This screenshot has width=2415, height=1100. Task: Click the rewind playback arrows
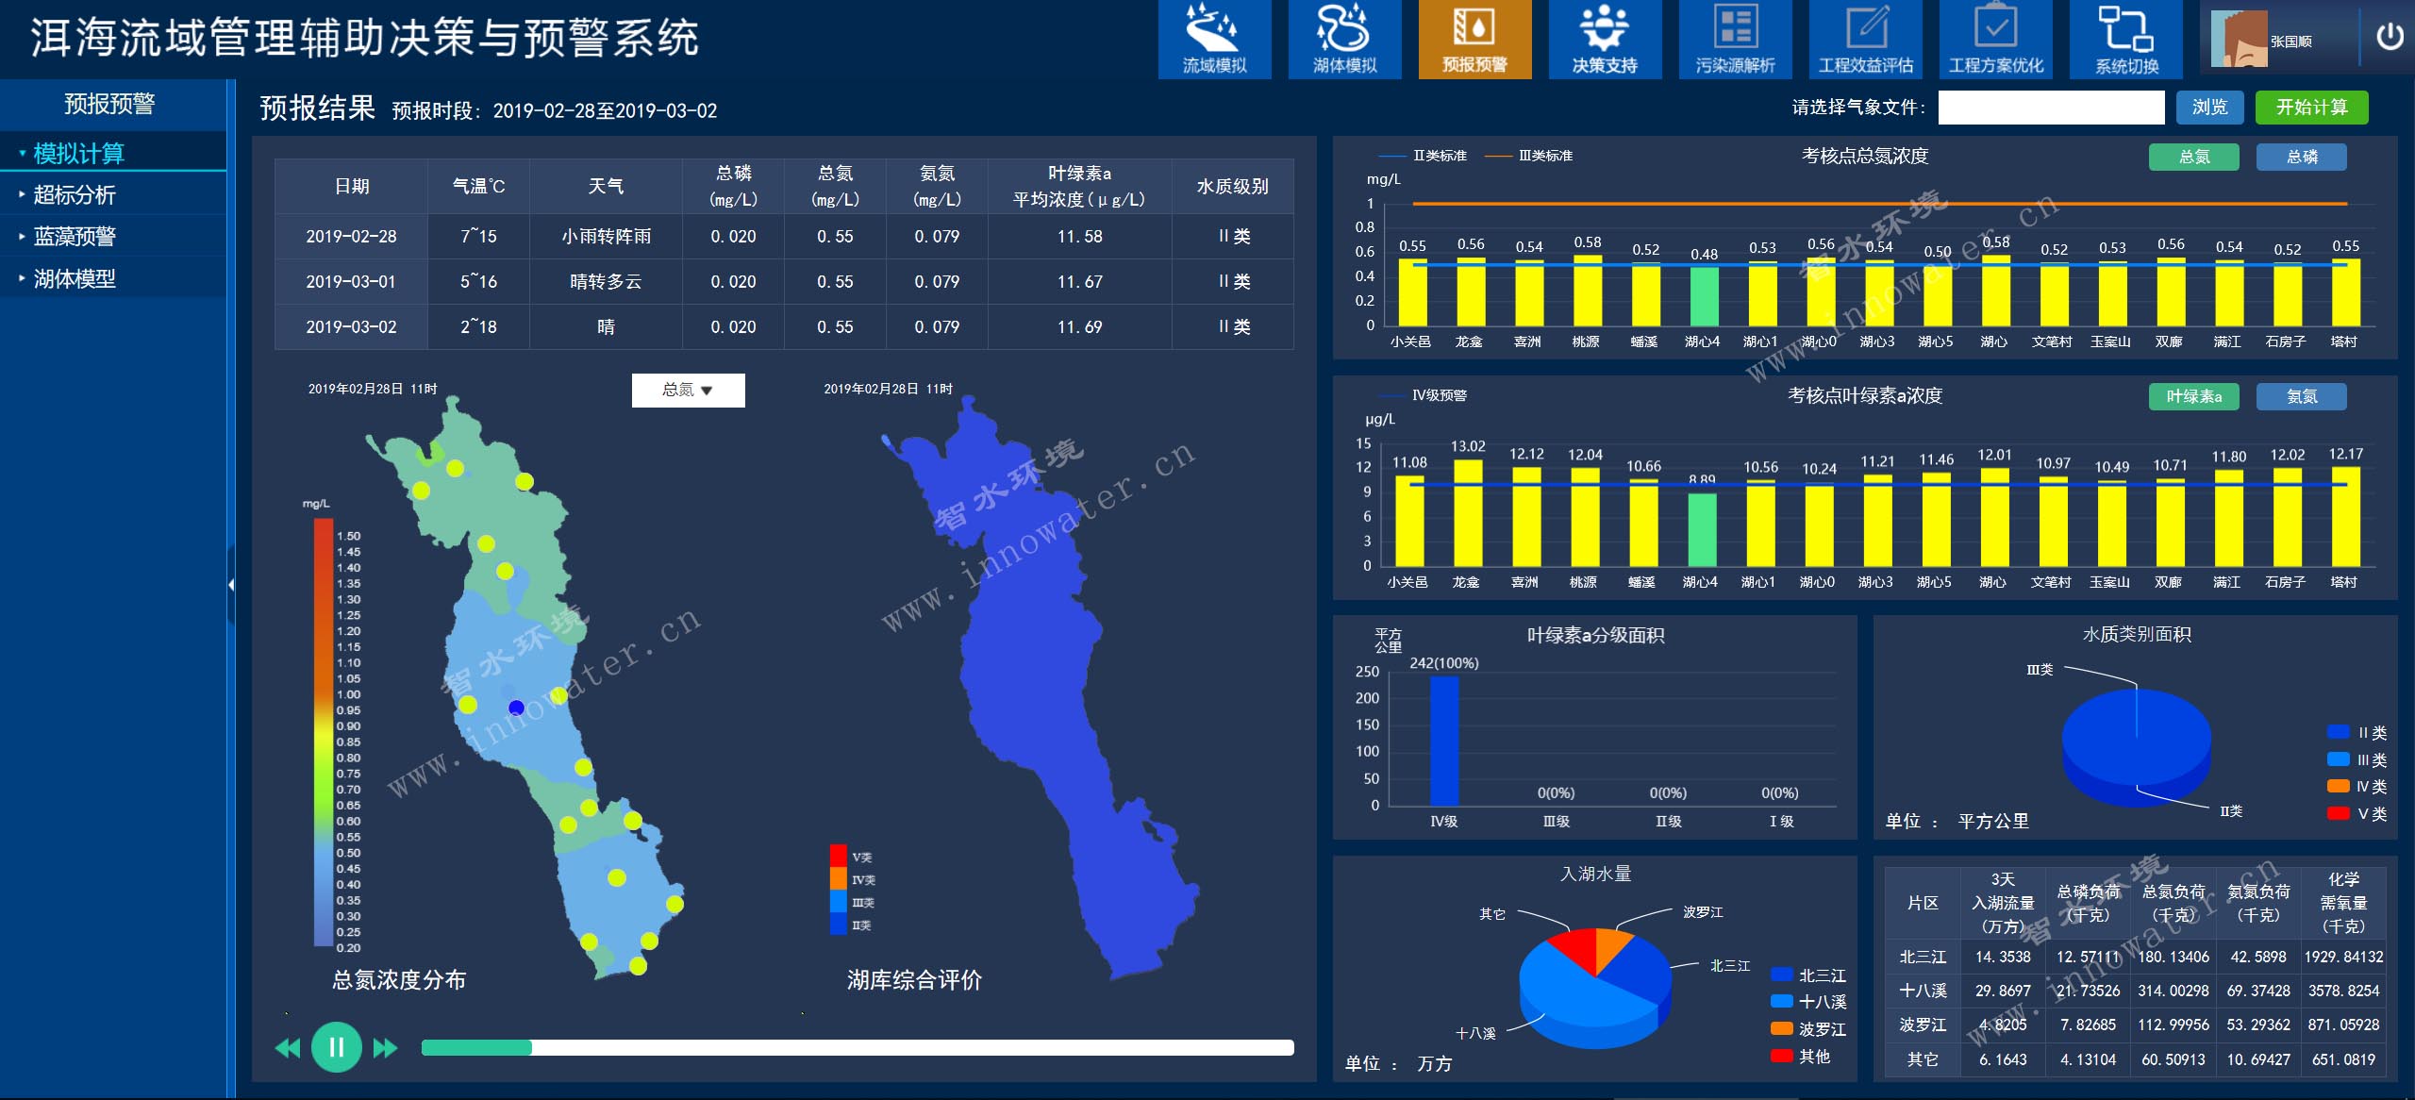point(287,1048)
